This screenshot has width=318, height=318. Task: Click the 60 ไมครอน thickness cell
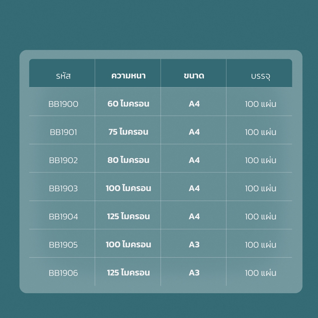pos(128,103)
